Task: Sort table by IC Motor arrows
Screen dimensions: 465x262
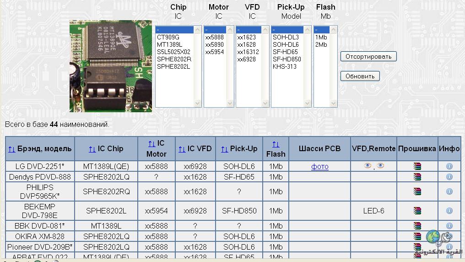Action: click(x=151, y=144)
